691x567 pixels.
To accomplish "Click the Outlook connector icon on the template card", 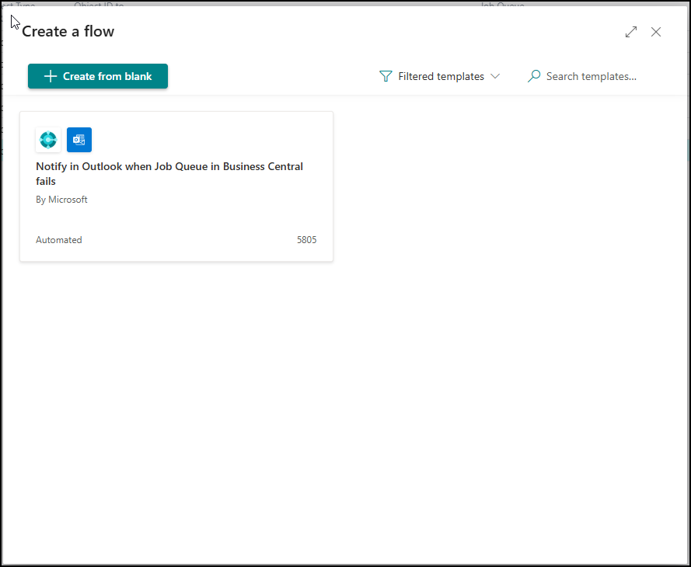I will click(x=79, y=140).
